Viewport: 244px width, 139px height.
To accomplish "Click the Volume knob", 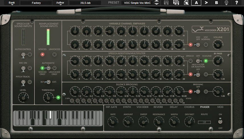I will [218, 45].
